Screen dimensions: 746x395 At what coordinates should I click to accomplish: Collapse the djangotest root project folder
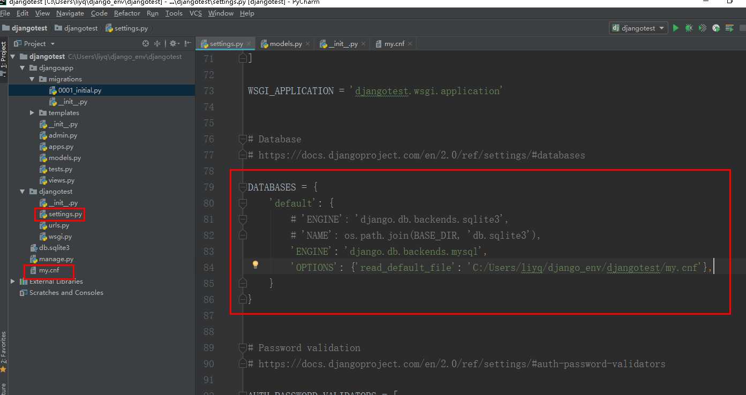click(13, 56)
